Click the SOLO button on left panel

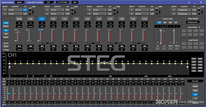coord(6,47)
